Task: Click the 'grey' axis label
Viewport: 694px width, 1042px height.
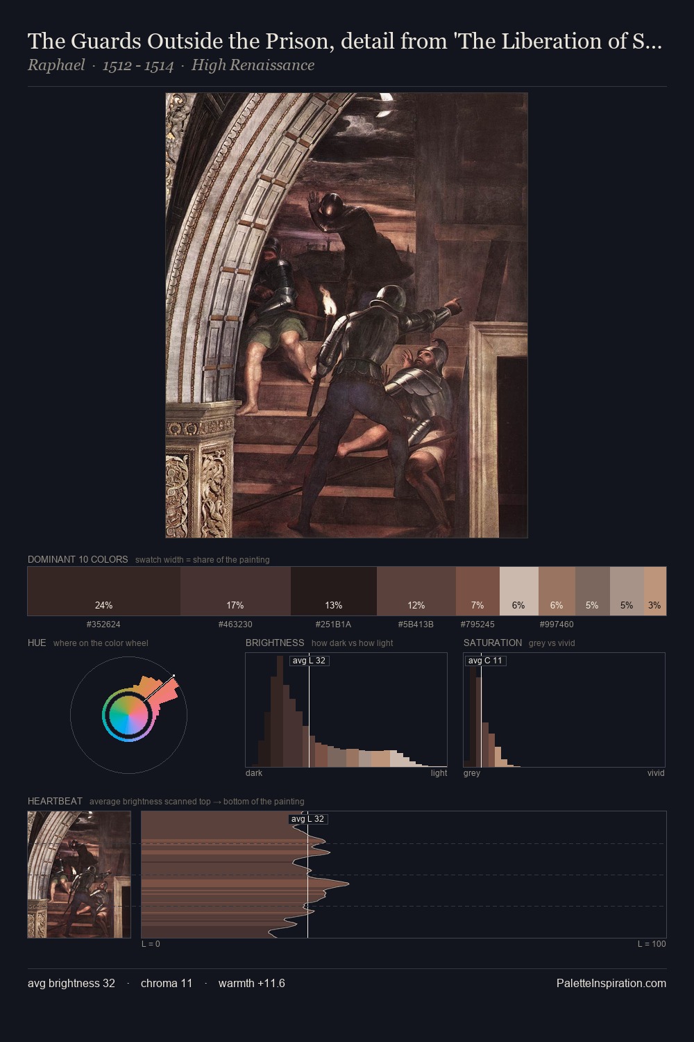Action: pos(472,773)
